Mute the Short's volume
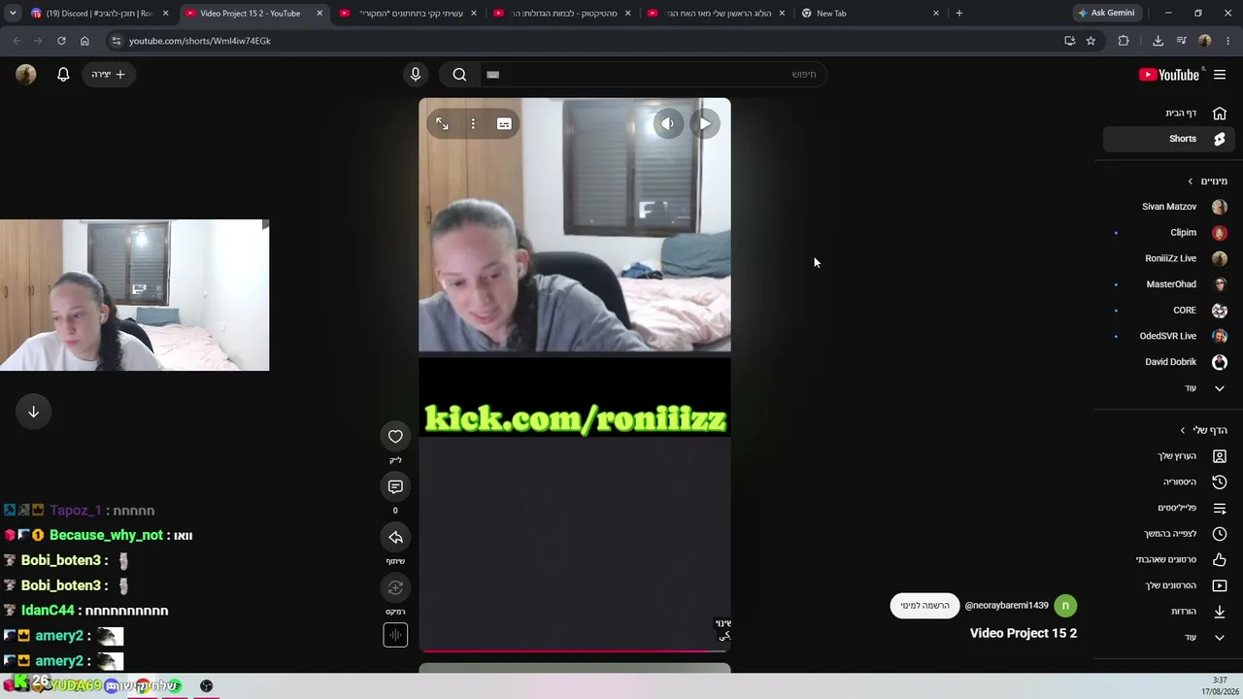This screenshot has width=1243, height=699. click(667, 123)
